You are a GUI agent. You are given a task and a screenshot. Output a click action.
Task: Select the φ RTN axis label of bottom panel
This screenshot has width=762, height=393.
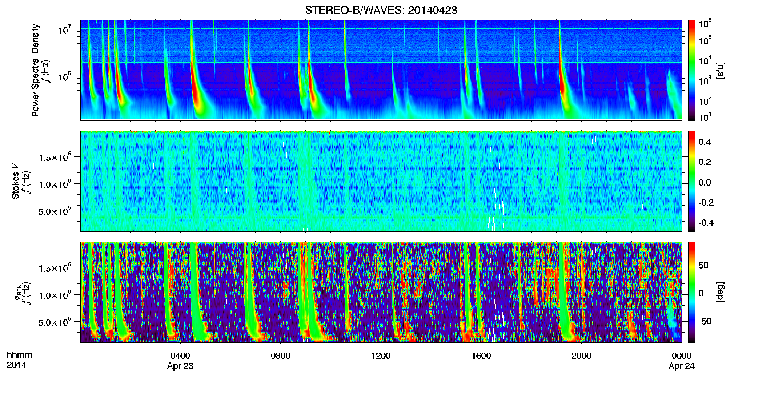click(17, 293)
